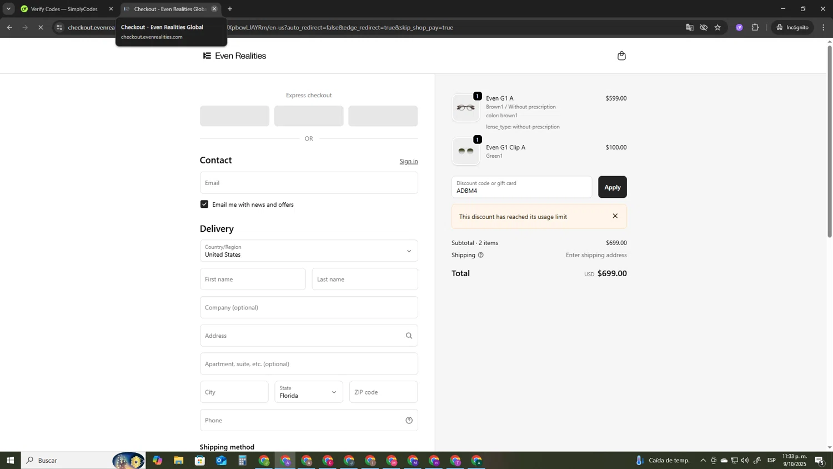Viewport: 833px width, 469px height.
Task: Select the Checkout - Even Realities tab
Action: (171, 9)
